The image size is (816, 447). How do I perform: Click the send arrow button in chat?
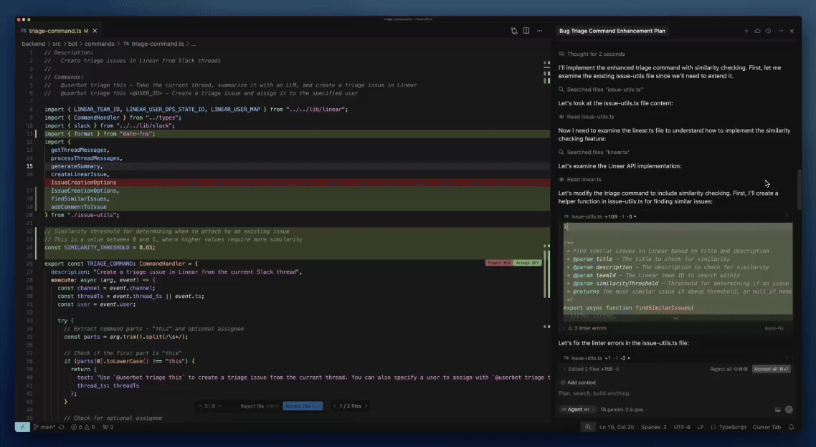click(789, 410)
